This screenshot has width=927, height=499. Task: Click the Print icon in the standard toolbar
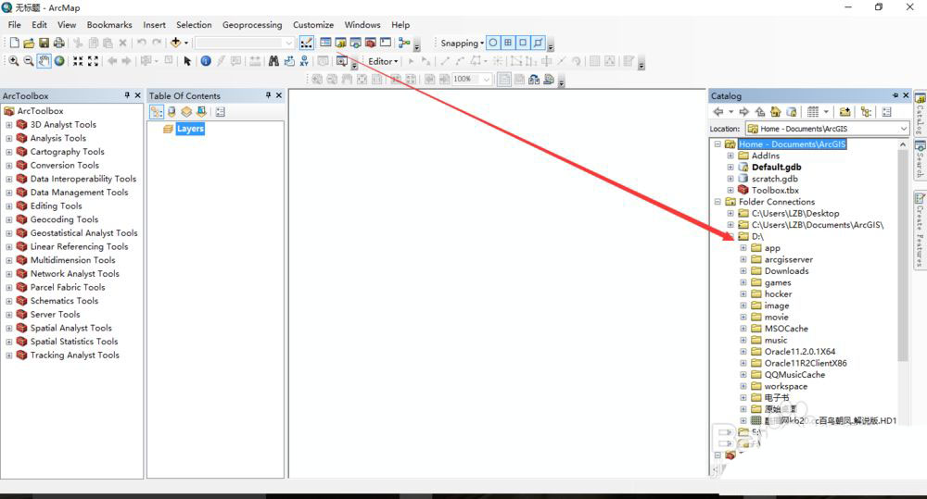58,44
